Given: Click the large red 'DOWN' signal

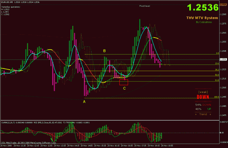Looking at the screenshot, I should [x=203, y=97].
